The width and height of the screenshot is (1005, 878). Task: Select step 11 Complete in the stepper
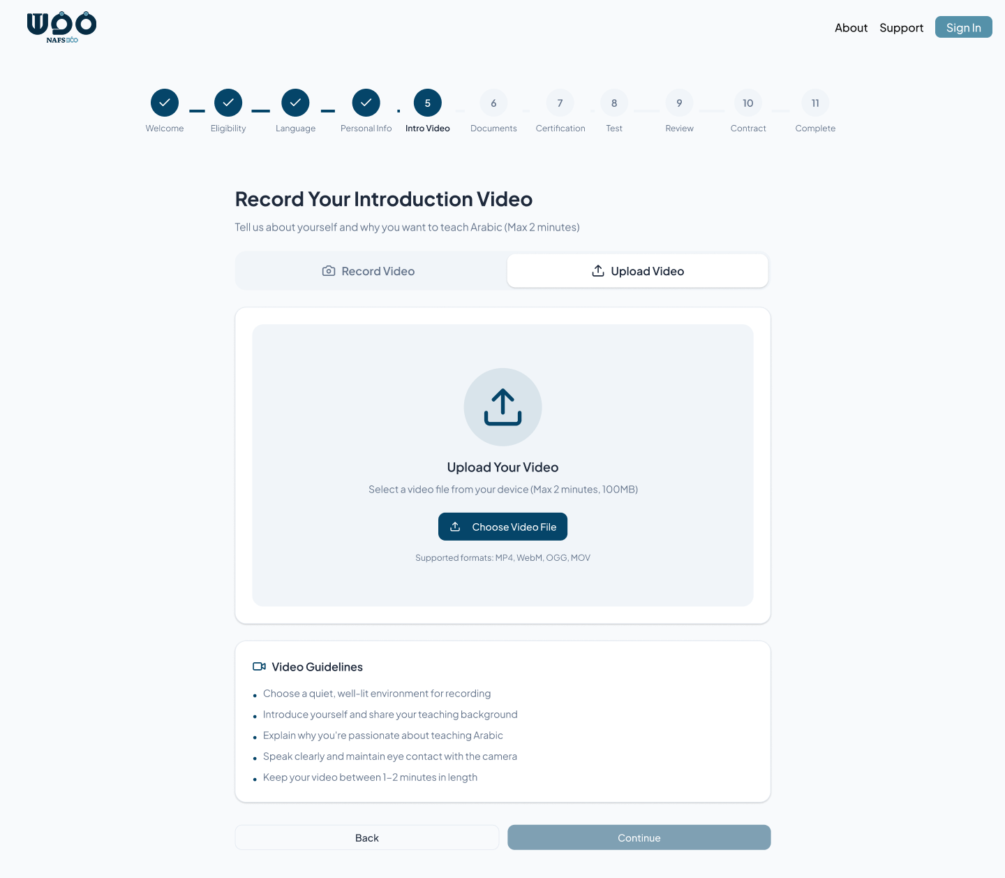coord(815,102)
